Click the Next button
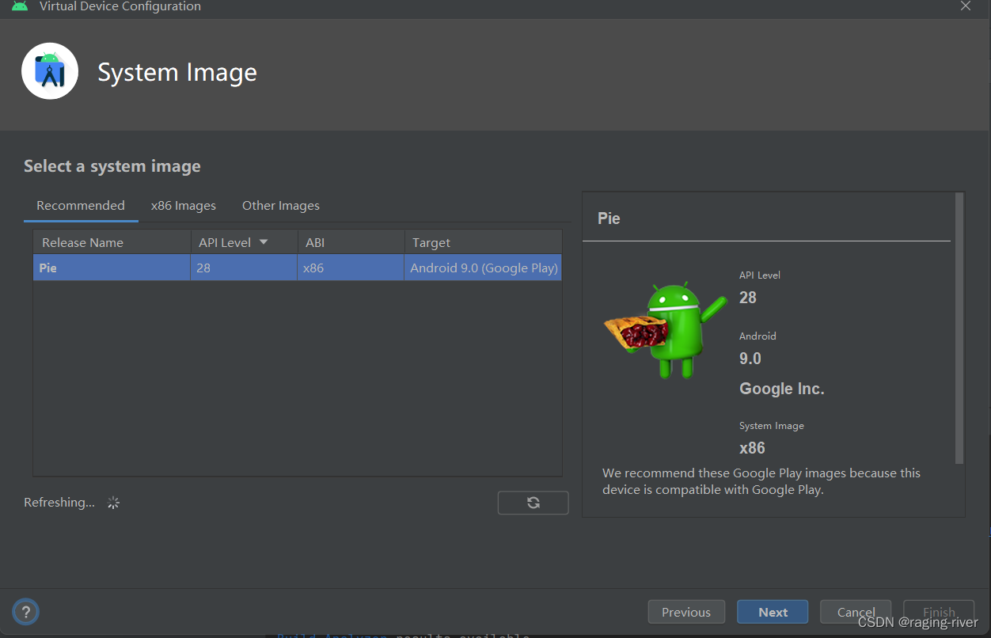This screenshot has height=638, width=991. 773,612
